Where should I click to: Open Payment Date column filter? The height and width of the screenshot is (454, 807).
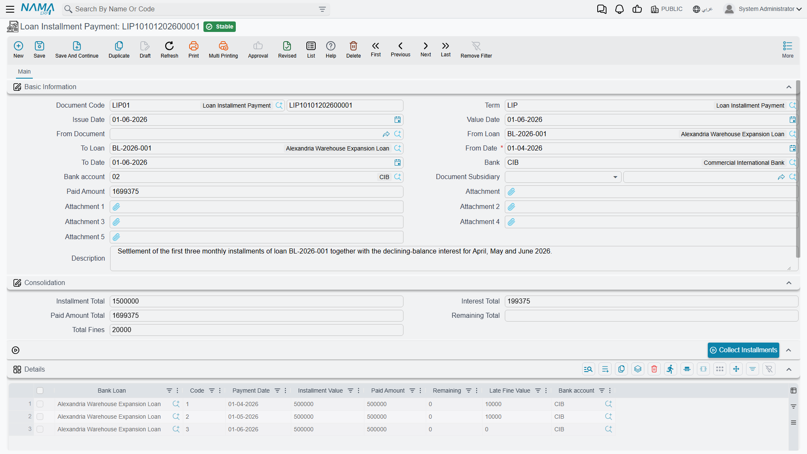[277, 391]
